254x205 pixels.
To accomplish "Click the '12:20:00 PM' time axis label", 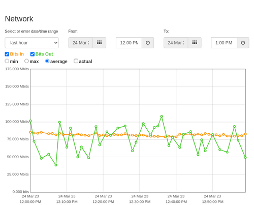I will (103, 202).
